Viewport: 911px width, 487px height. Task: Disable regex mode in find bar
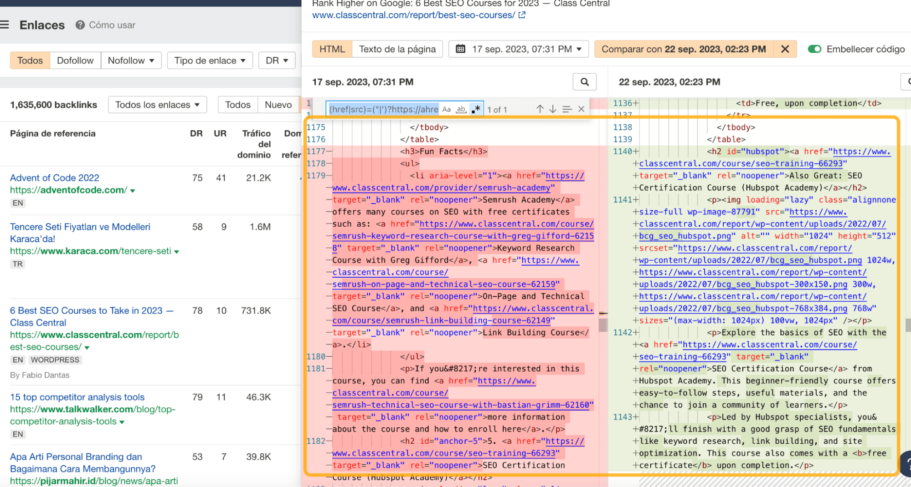(x=476, y=109)
